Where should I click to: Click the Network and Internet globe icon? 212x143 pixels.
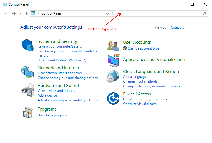pyautogui.click(x=27, y=72)
